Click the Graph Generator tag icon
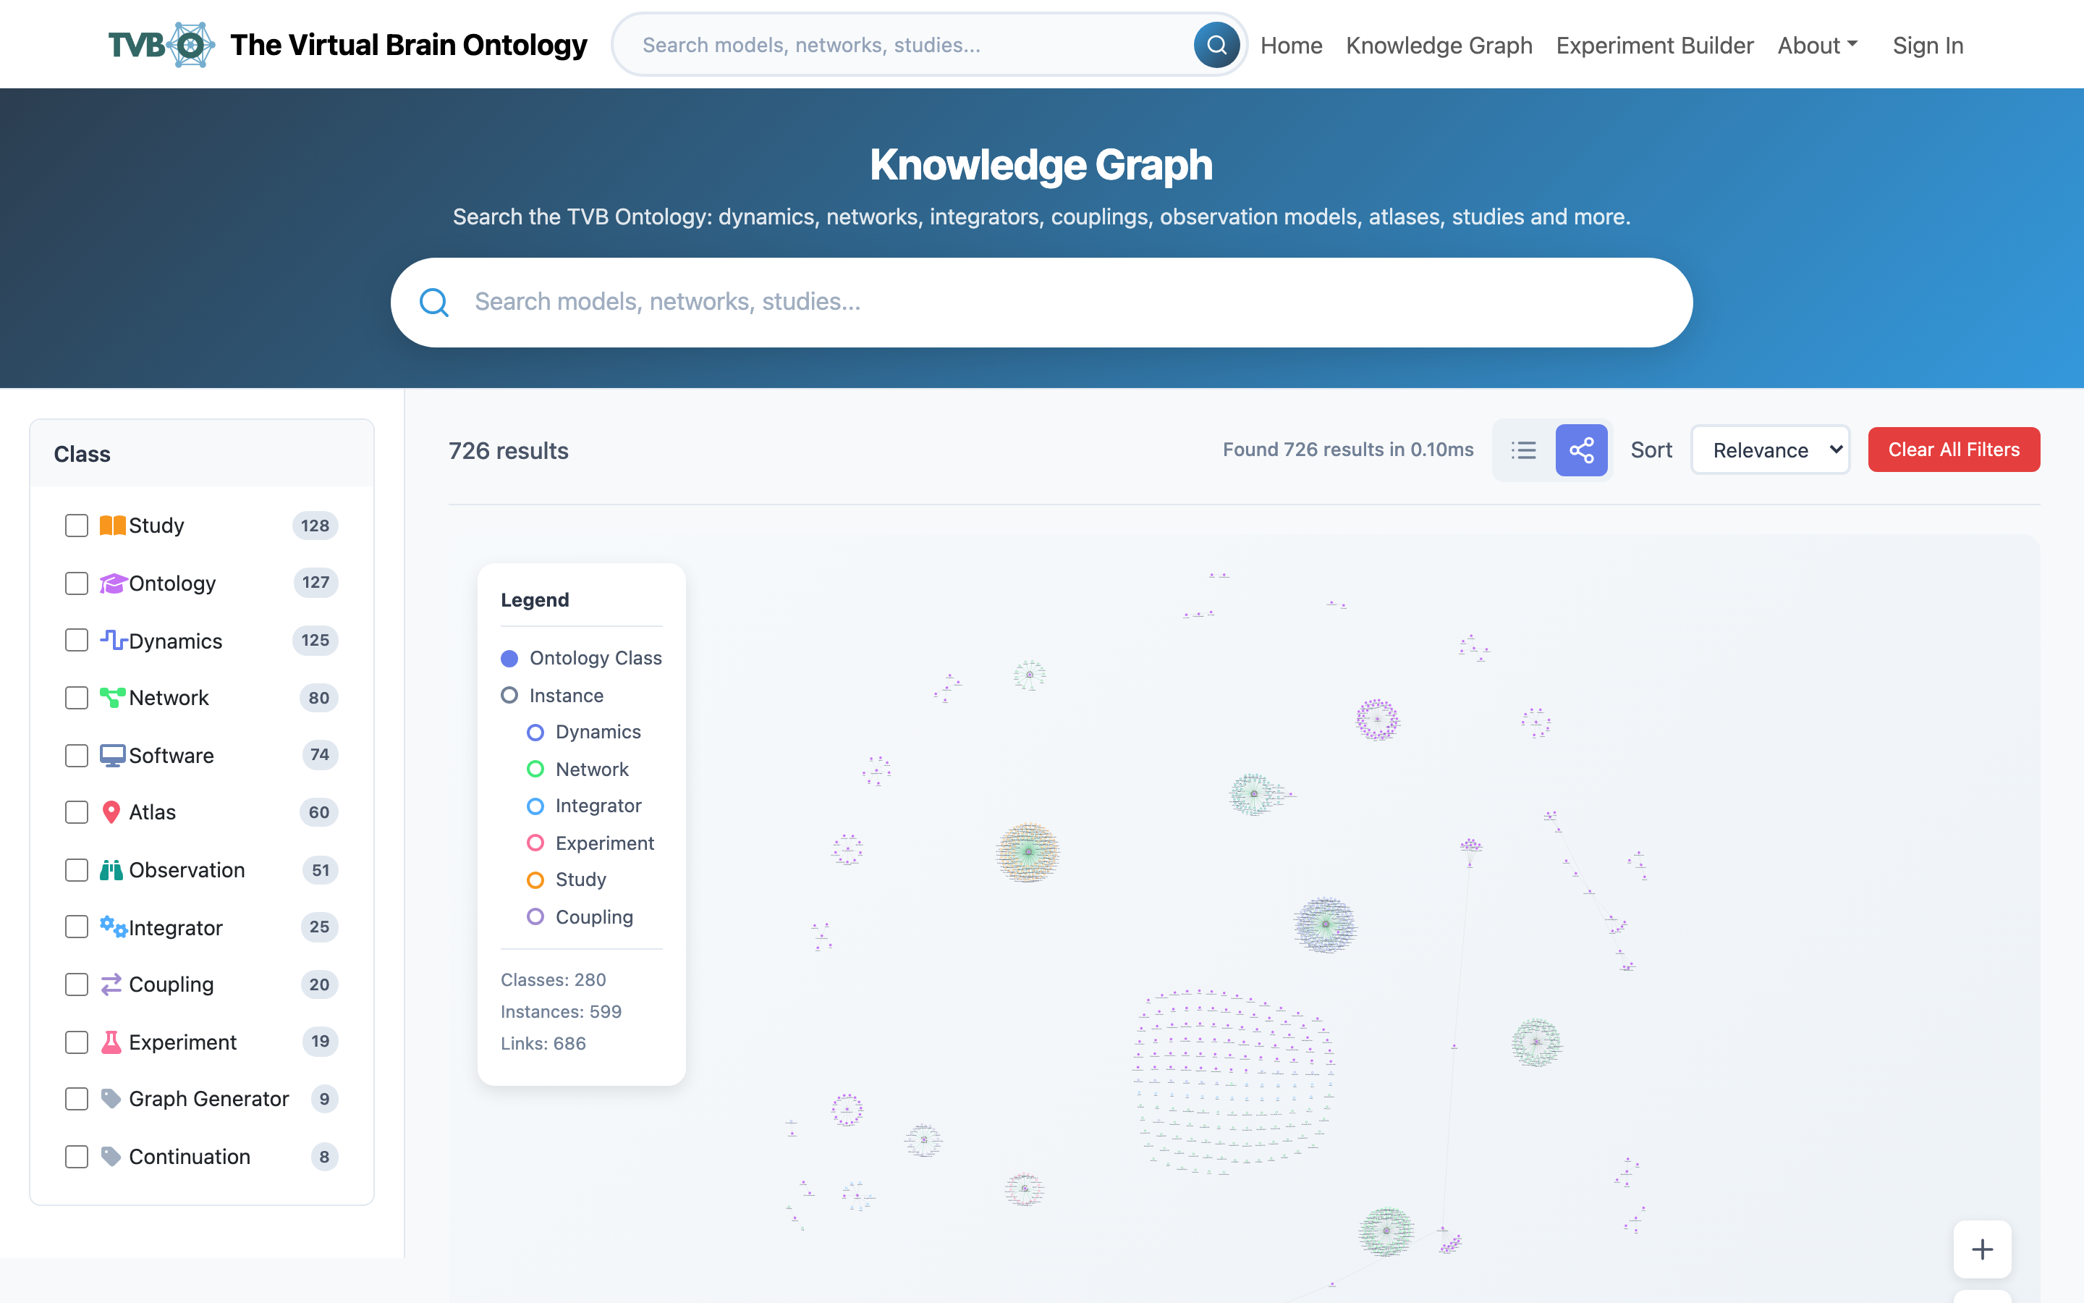 pyautogui.click(x=110, y=1099)
